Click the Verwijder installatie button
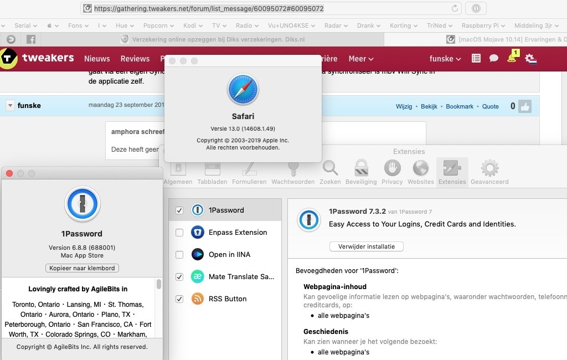Screen dimensions: 567x360 tap(367, 246)
